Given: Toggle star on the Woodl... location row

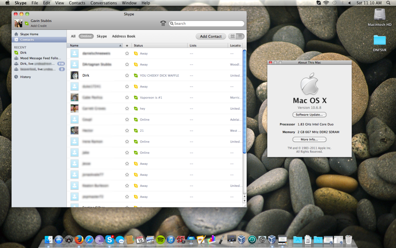Looking at the screenshot, I should point(127,65).
